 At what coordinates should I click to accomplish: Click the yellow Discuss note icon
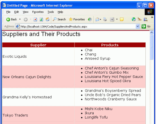point(122,19)
